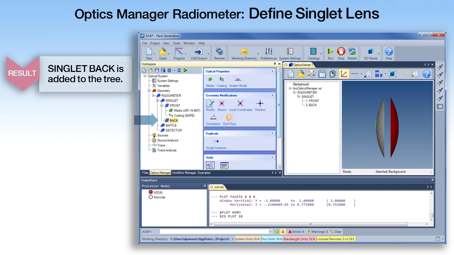Select the Remotes processor node radio
This screenshot has height=255, width=454.
(151, 197)
